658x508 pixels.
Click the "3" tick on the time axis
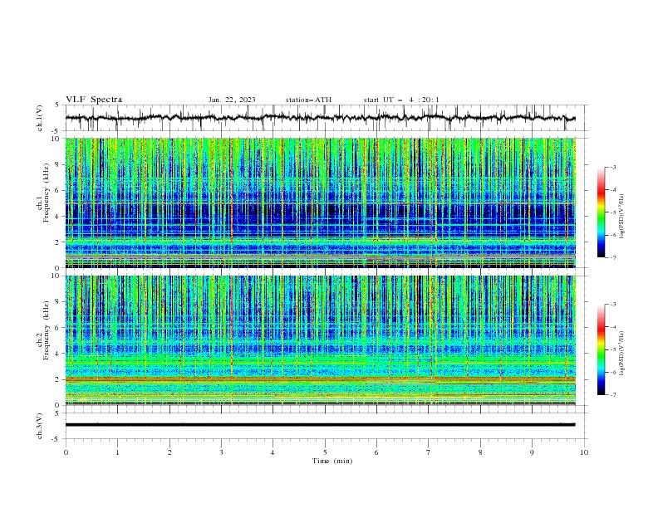tap(222, 452)
